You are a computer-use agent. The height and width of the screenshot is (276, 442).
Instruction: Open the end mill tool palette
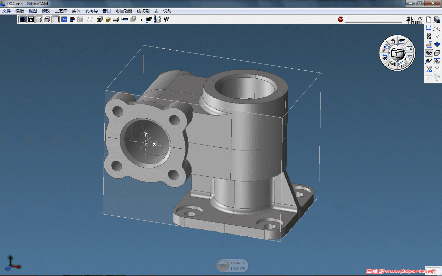pos(429,36)
